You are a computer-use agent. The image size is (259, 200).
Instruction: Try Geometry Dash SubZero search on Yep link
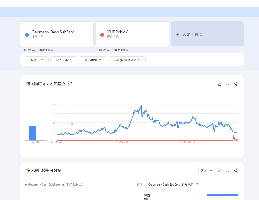click(x=40, y=50)
